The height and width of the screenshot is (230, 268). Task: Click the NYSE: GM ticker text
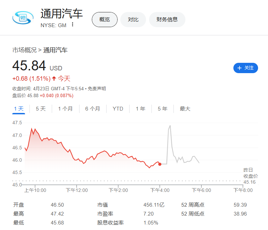click(x=53, y=25)
